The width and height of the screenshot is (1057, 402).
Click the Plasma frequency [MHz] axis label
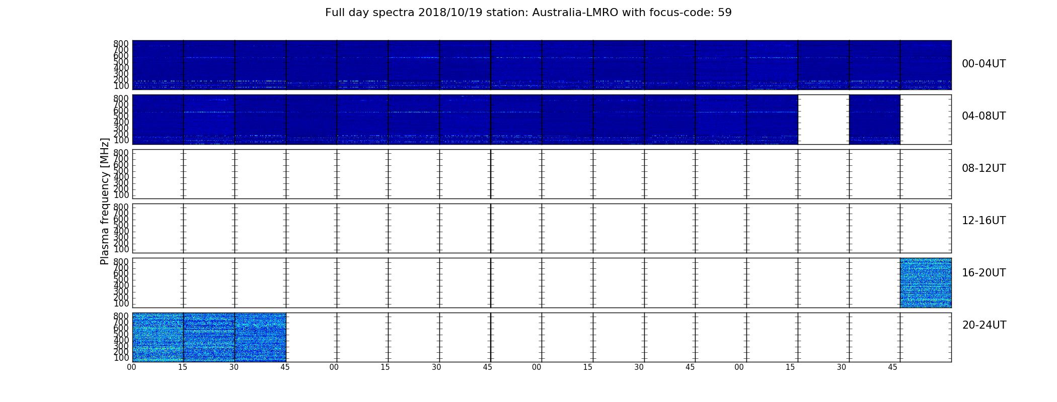point(105,201)
